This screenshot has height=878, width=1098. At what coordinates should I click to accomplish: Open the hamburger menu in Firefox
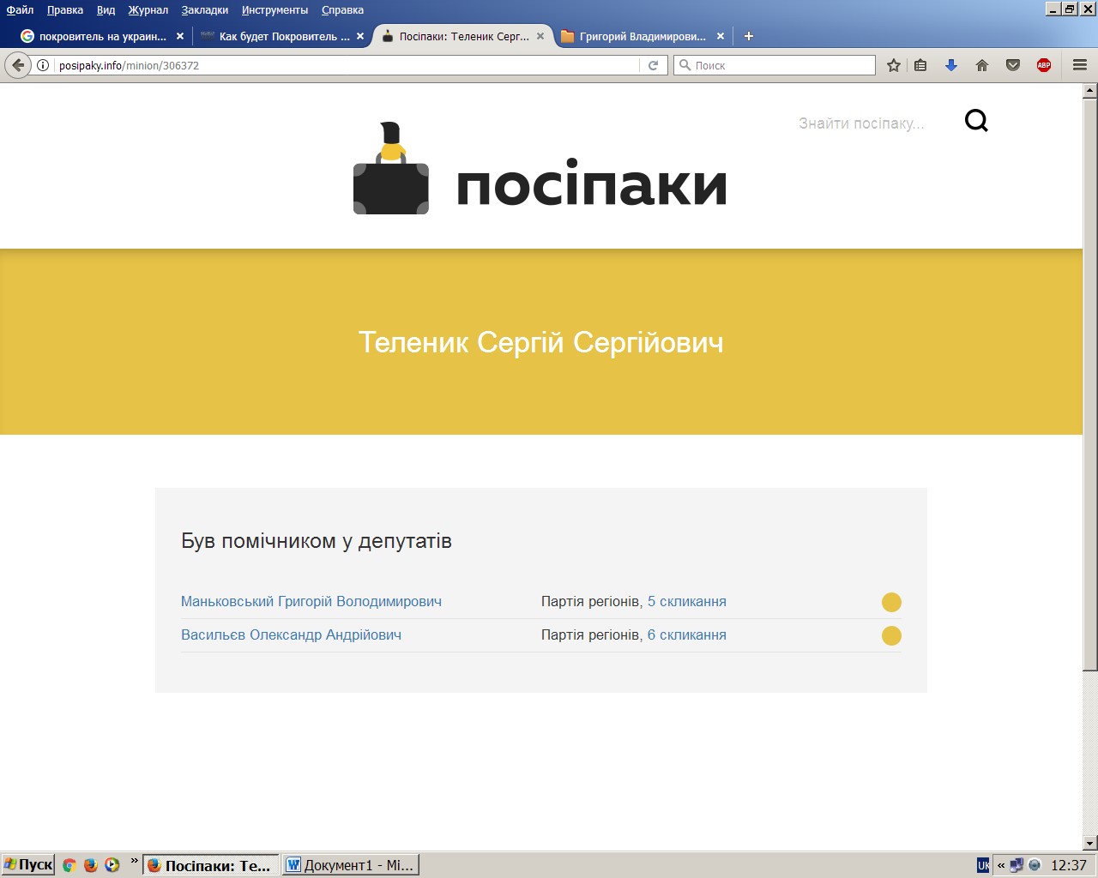click(x=1080, y=65)
